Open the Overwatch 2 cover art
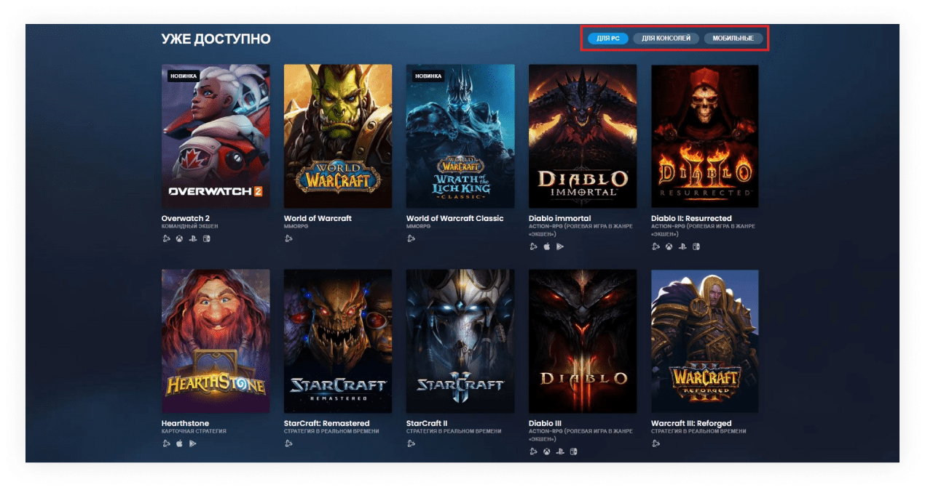 click(x=216, y=136)
